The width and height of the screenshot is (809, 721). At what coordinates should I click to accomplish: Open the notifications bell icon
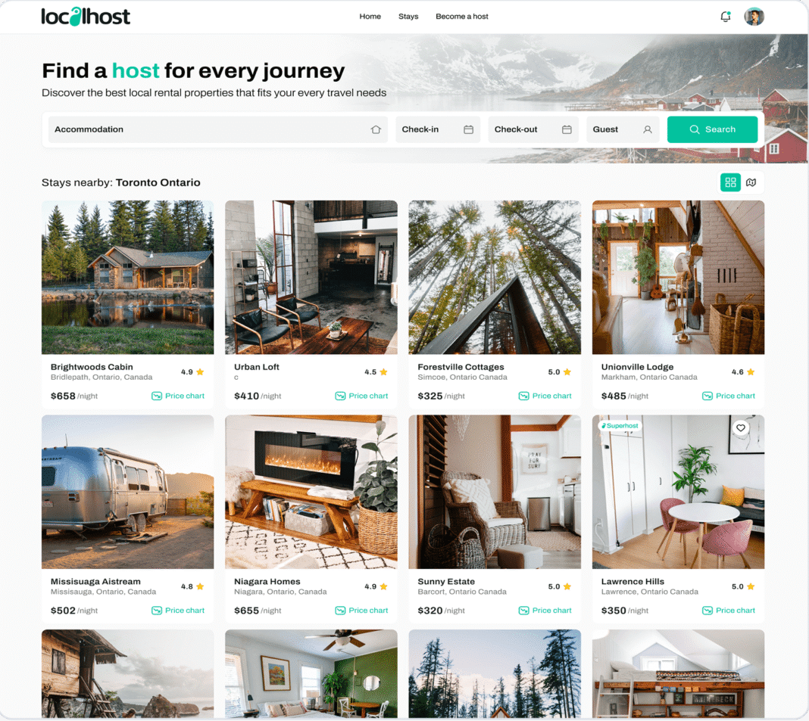coord(726,17)
